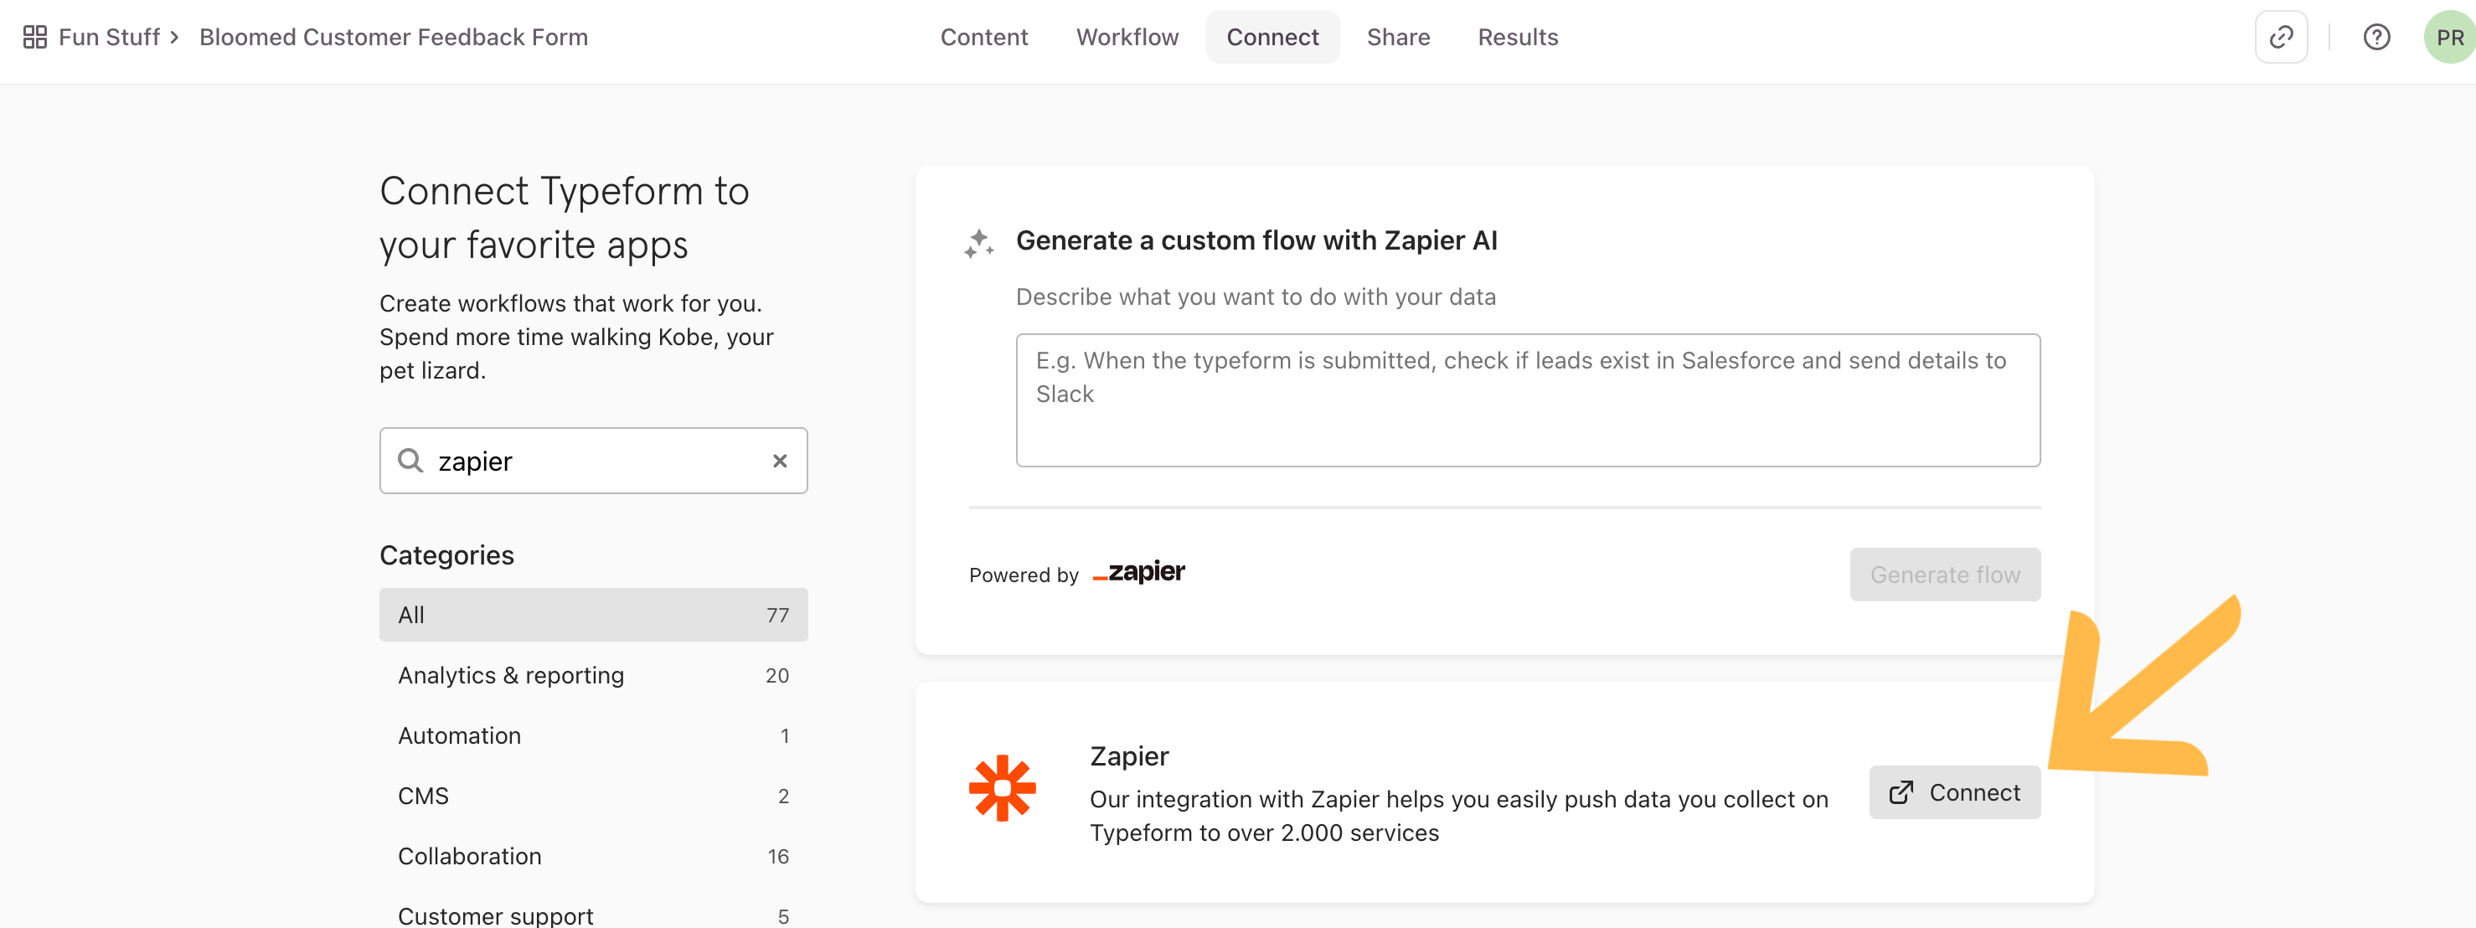Open the help question mark icon
The image size is (2476, 928).
coord(2376,37)
